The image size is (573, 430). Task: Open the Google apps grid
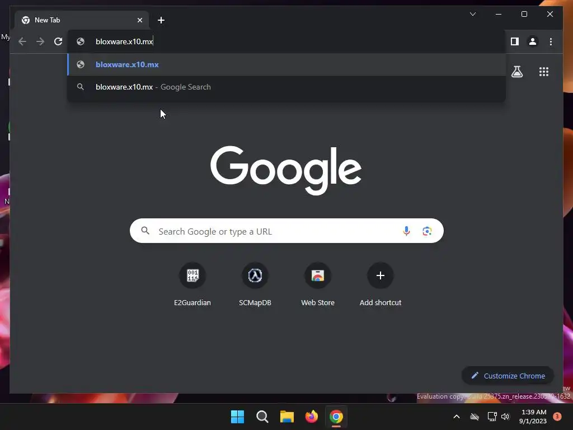(x=544, y=72)
